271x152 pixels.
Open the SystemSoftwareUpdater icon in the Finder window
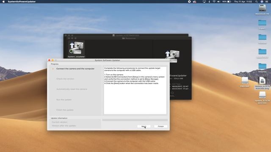pyautogui.click(x=76, y=49)
